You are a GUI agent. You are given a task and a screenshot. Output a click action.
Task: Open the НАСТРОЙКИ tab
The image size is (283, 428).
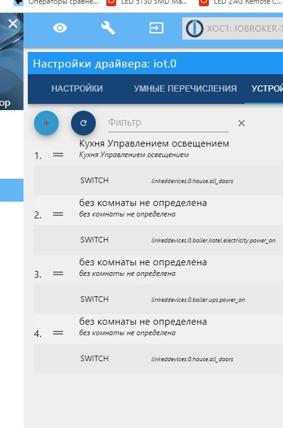coord(77,88)
